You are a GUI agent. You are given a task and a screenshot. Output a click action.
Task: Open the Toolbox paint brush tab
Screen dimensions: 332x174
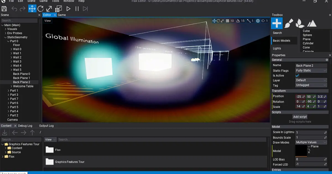(289, 23)
